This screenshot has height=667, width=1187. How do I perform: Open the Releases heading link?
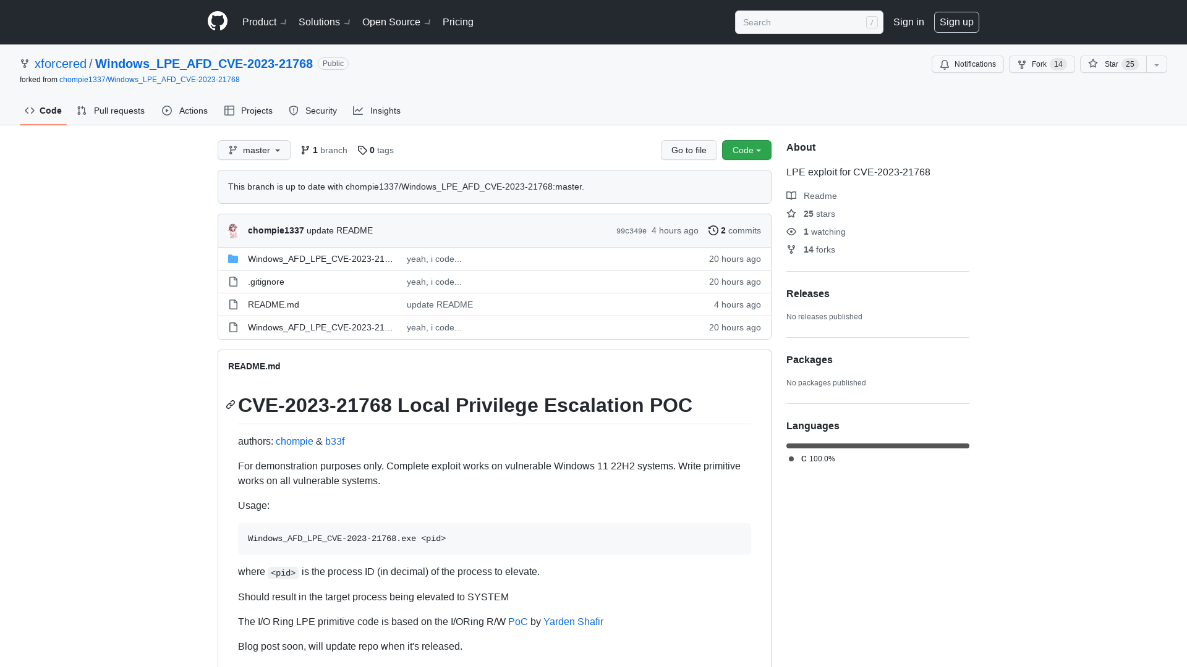[x=808, y=294]
